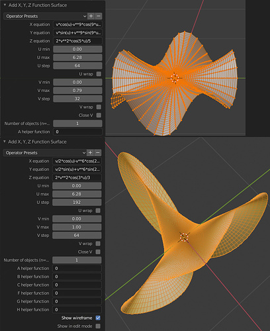Edit the upper Y equation field starting v*sin(u)

click(x=77, y=32)
